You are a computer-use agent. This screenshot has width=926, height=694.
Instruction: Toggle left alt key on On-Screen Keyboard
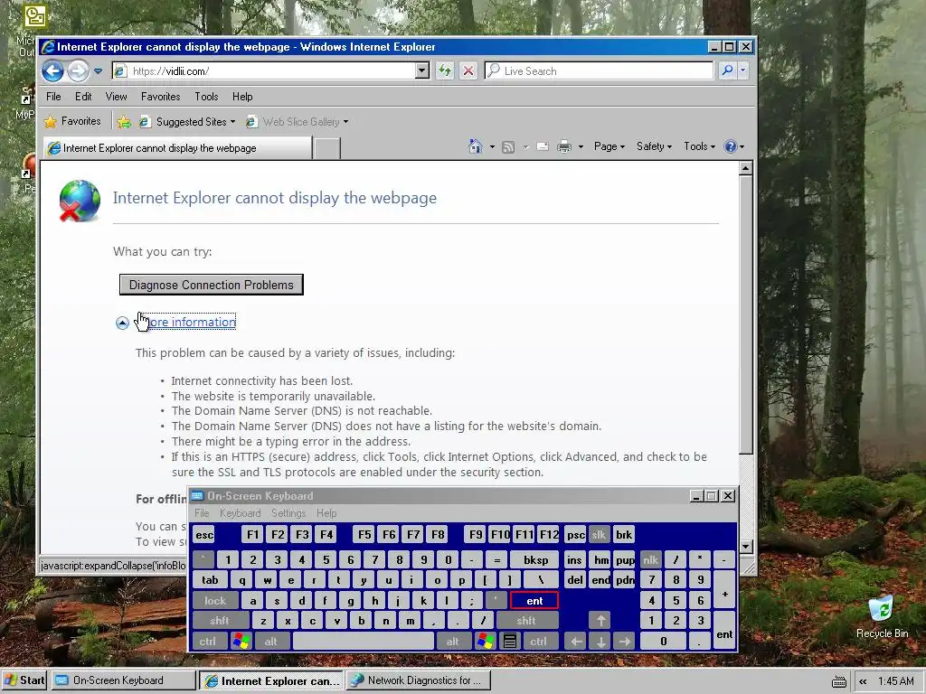click(x=270, y=641)
